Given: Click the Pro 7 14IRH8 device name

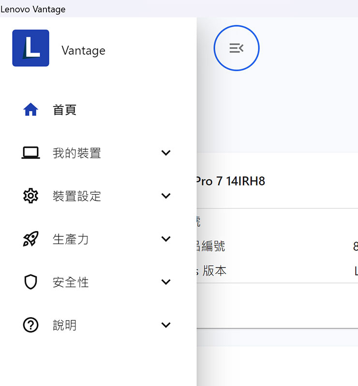Looking at the screenshot, I should tap(231, 181).
